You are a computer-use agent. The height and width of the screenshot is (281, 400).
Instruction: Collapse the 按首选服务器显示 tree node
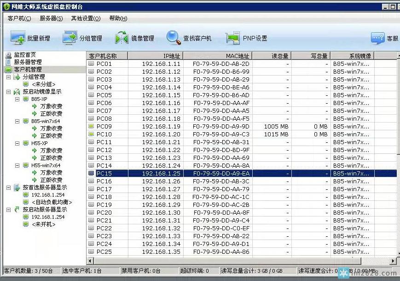[9, 187]
